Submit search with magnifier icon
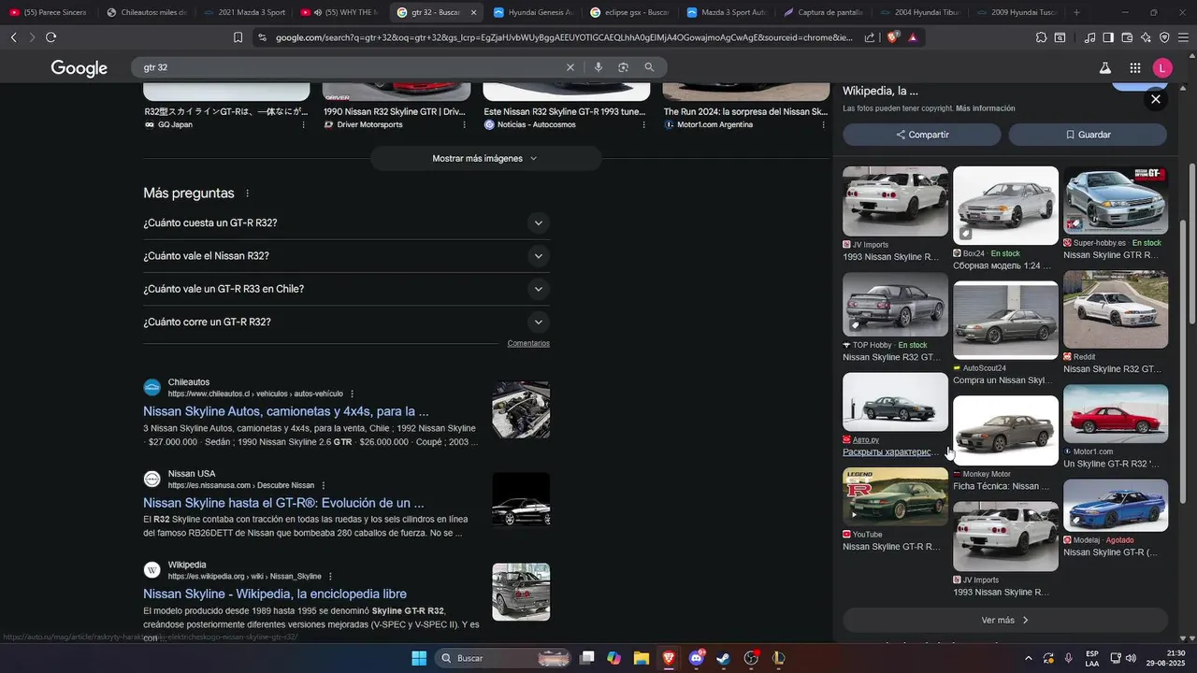 [x=649, y=67]
